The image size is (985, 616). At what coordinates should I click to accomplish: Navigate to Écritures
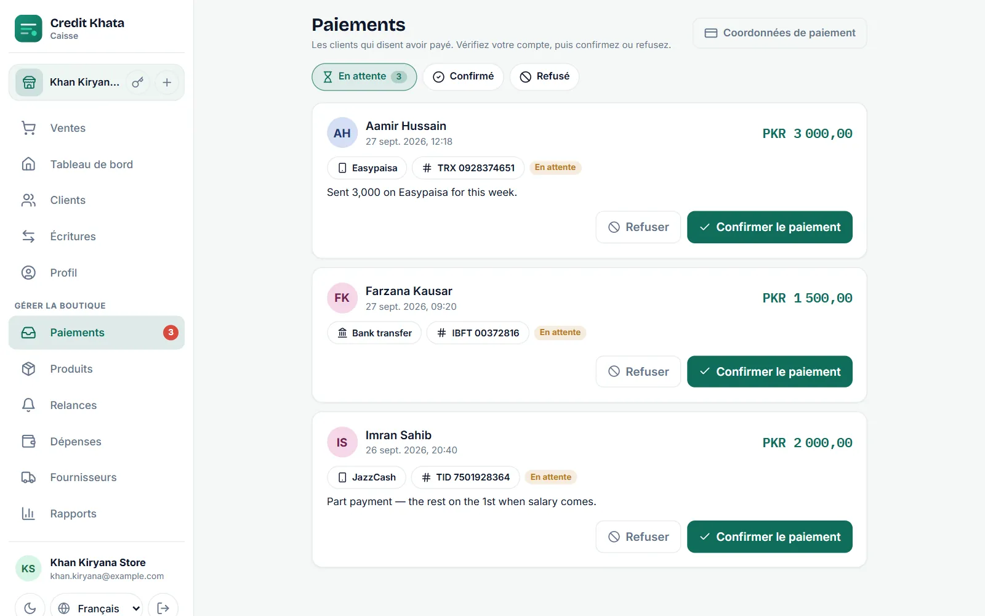[x=97, y=237]
